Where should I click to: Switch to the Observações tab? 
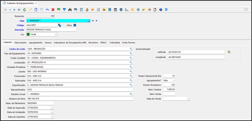[20, 43]
